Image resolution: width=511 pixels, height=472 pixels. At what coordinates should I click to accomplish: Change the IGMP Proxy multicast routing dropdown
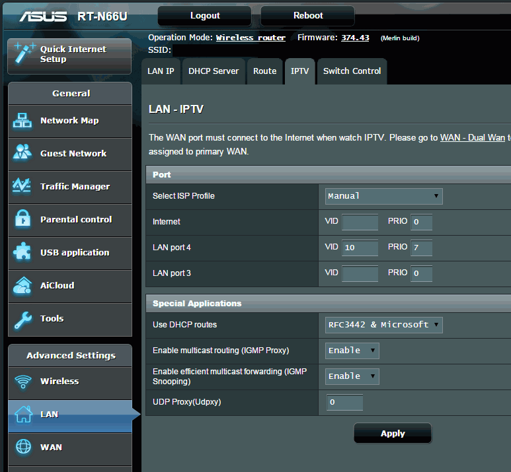click(352, 351)
